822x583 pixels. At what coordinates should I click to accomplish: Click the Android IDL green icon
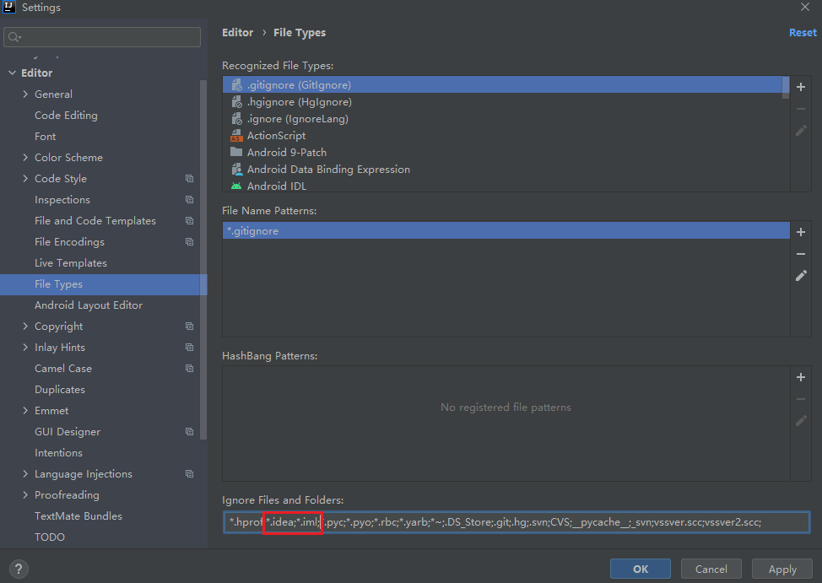(236, 186)
